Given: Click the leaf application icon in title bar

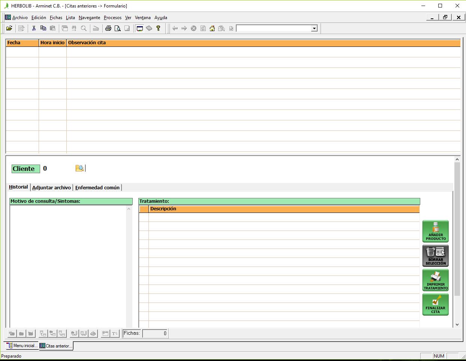Looking at the screenshot, I should pos(6,6).
